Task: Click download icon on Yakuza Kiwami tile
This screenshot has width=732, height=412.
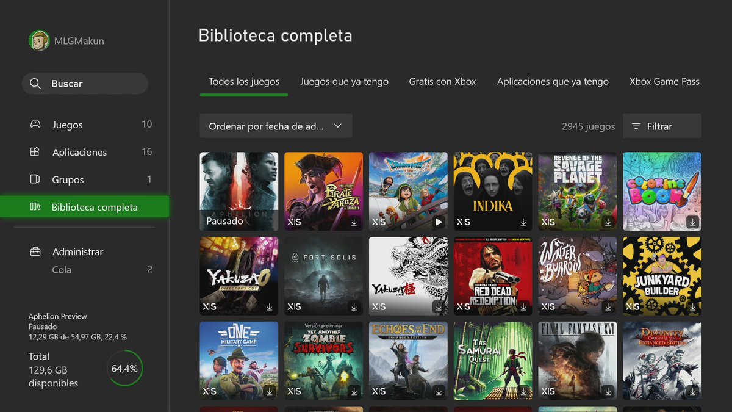Action: [439, 307]
